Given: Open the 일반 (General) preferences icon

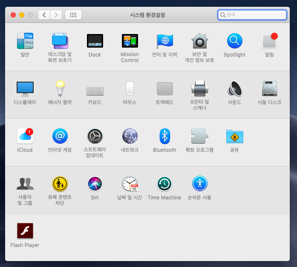Looking at the screenshot, I should click(25, 41).
